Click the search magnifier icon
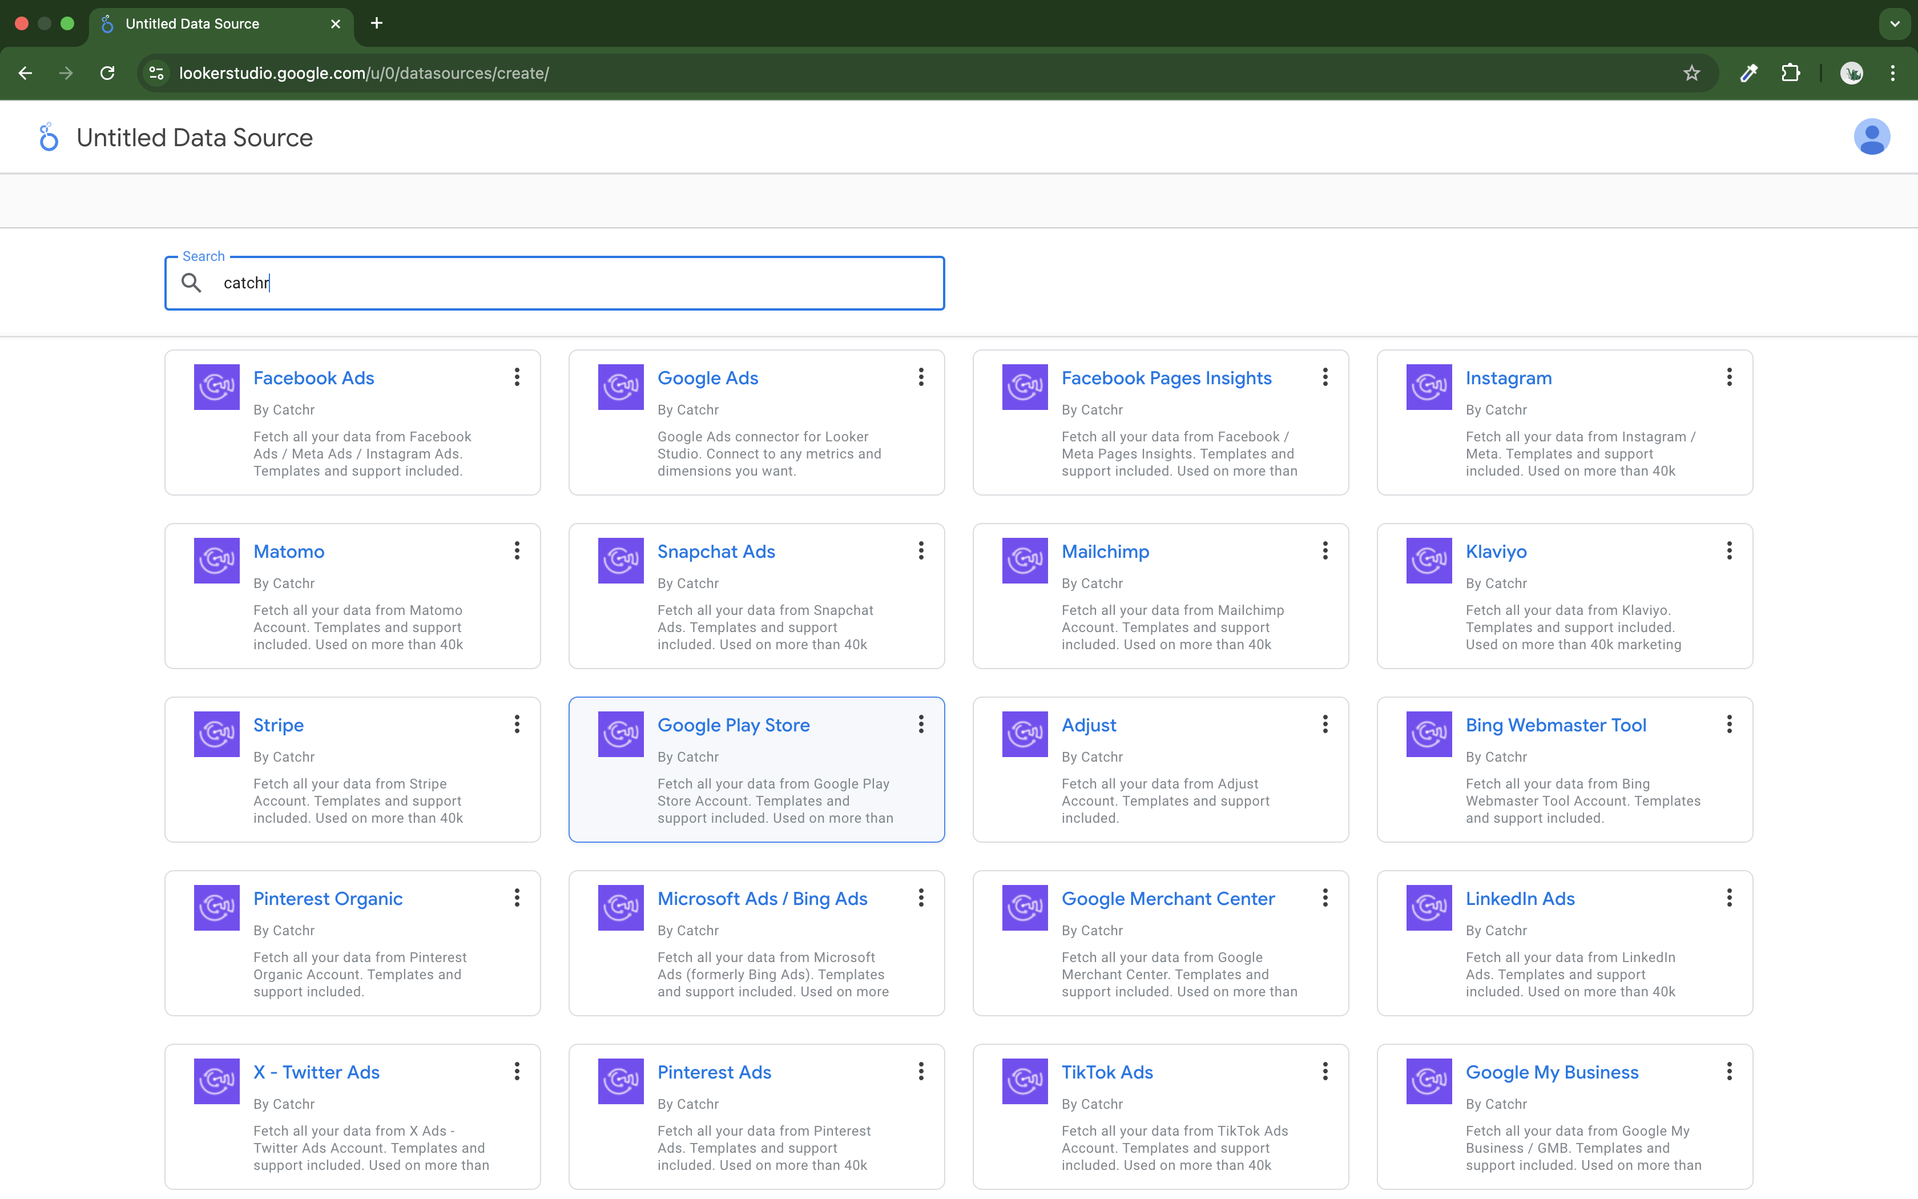1918x1199 pixels. [191, 282]
